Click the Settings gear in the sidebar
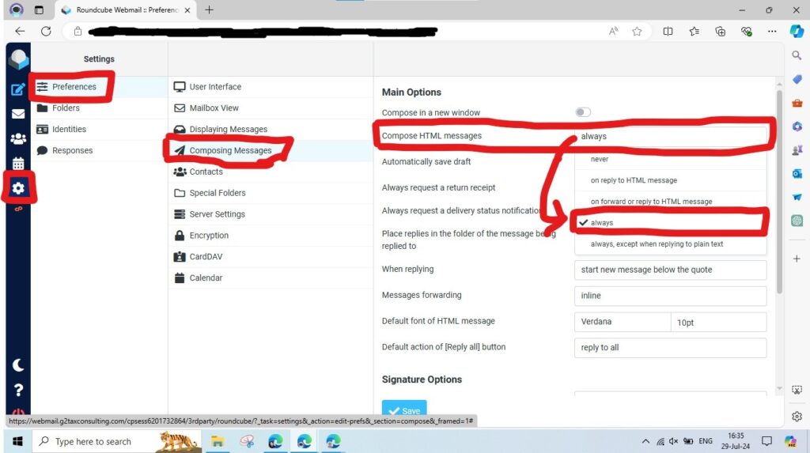The image size is (810, 453). pyautogui.click(x=17, y=189)
